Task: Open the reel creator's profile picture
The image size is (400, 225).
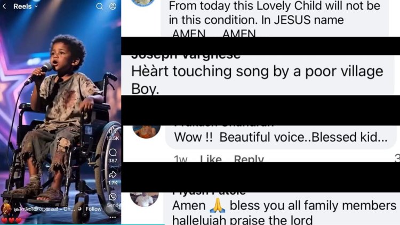Action: [6, 208]
